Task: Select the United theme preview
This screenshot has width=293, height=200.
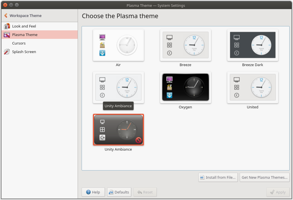Action: (x=252, y=87)
